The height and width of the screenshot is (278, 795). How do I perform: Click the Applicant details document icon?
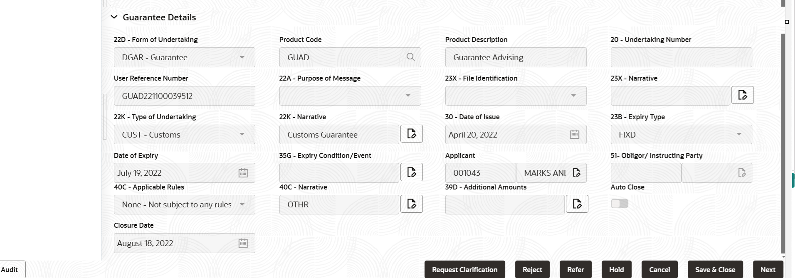coord(576,173)
